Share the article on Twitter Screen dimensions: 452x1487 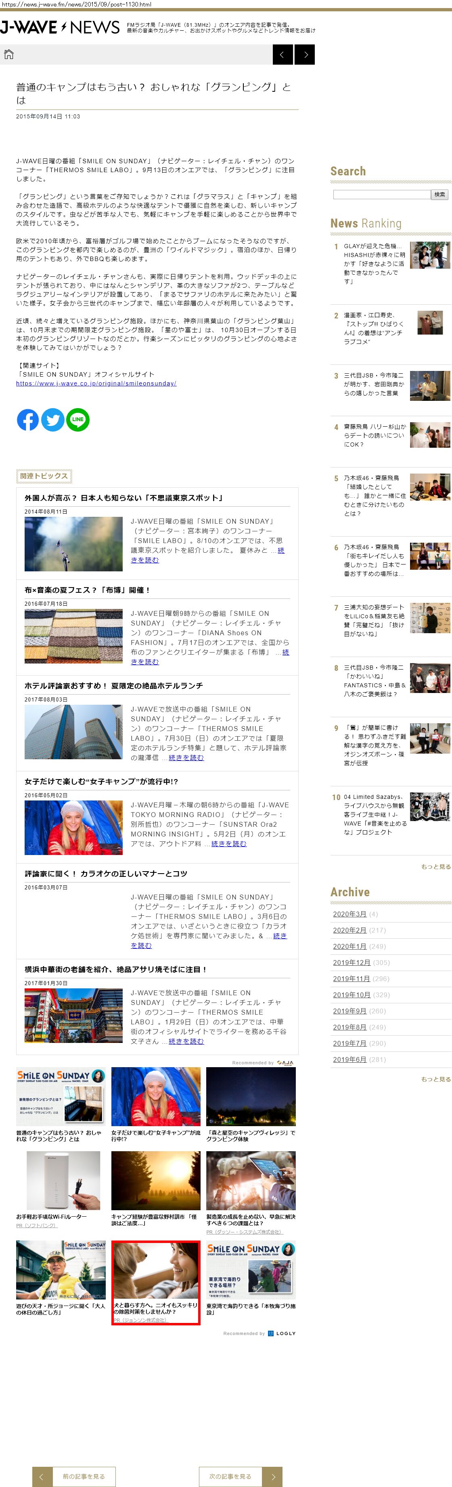[52, 420]
